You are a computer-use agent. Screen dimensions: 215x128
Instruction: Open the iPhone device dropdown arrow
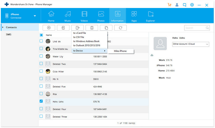(35, 16)
